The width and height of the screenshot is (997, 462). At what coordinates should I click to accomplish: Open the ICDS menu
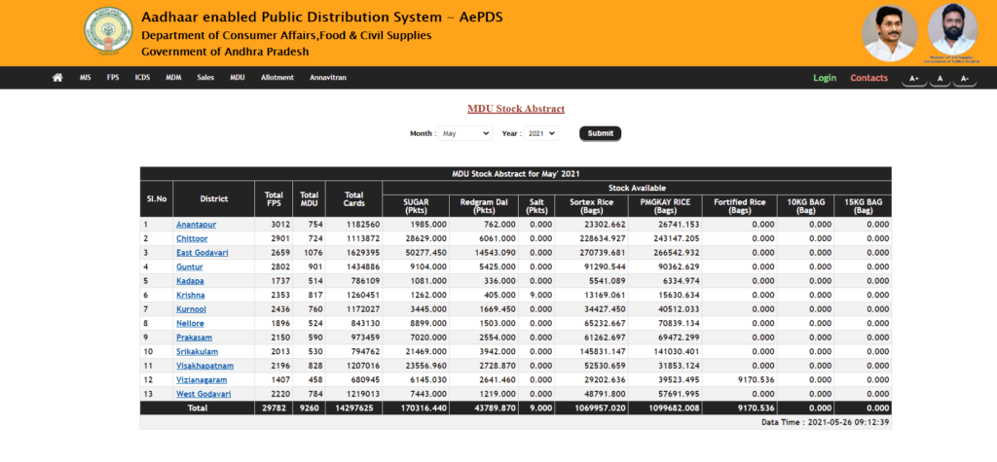pos(142,78)
